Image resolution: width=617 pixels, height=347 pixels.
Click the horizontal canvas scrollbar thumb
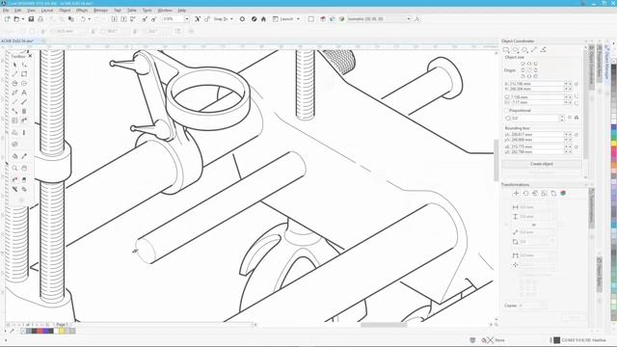384,325
